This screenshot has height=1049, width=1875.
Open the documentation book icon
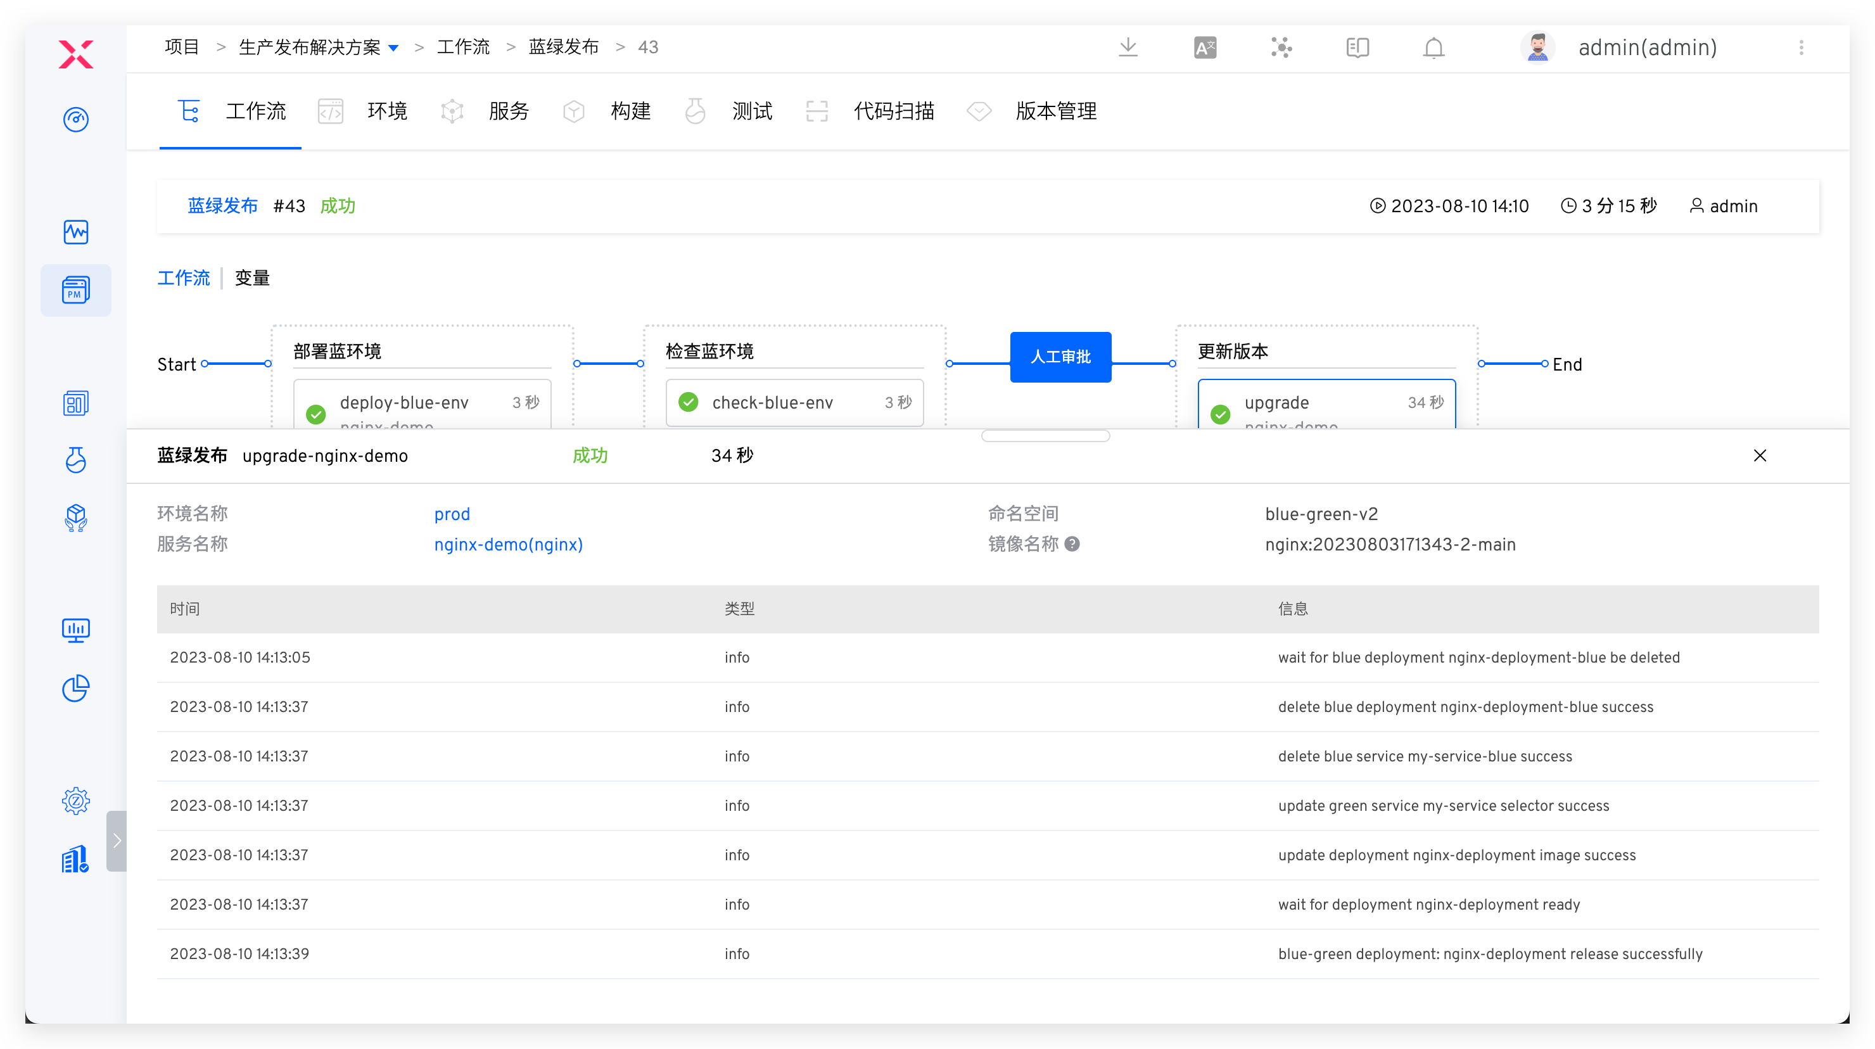pyautogui.click(x=1357, y=48)
